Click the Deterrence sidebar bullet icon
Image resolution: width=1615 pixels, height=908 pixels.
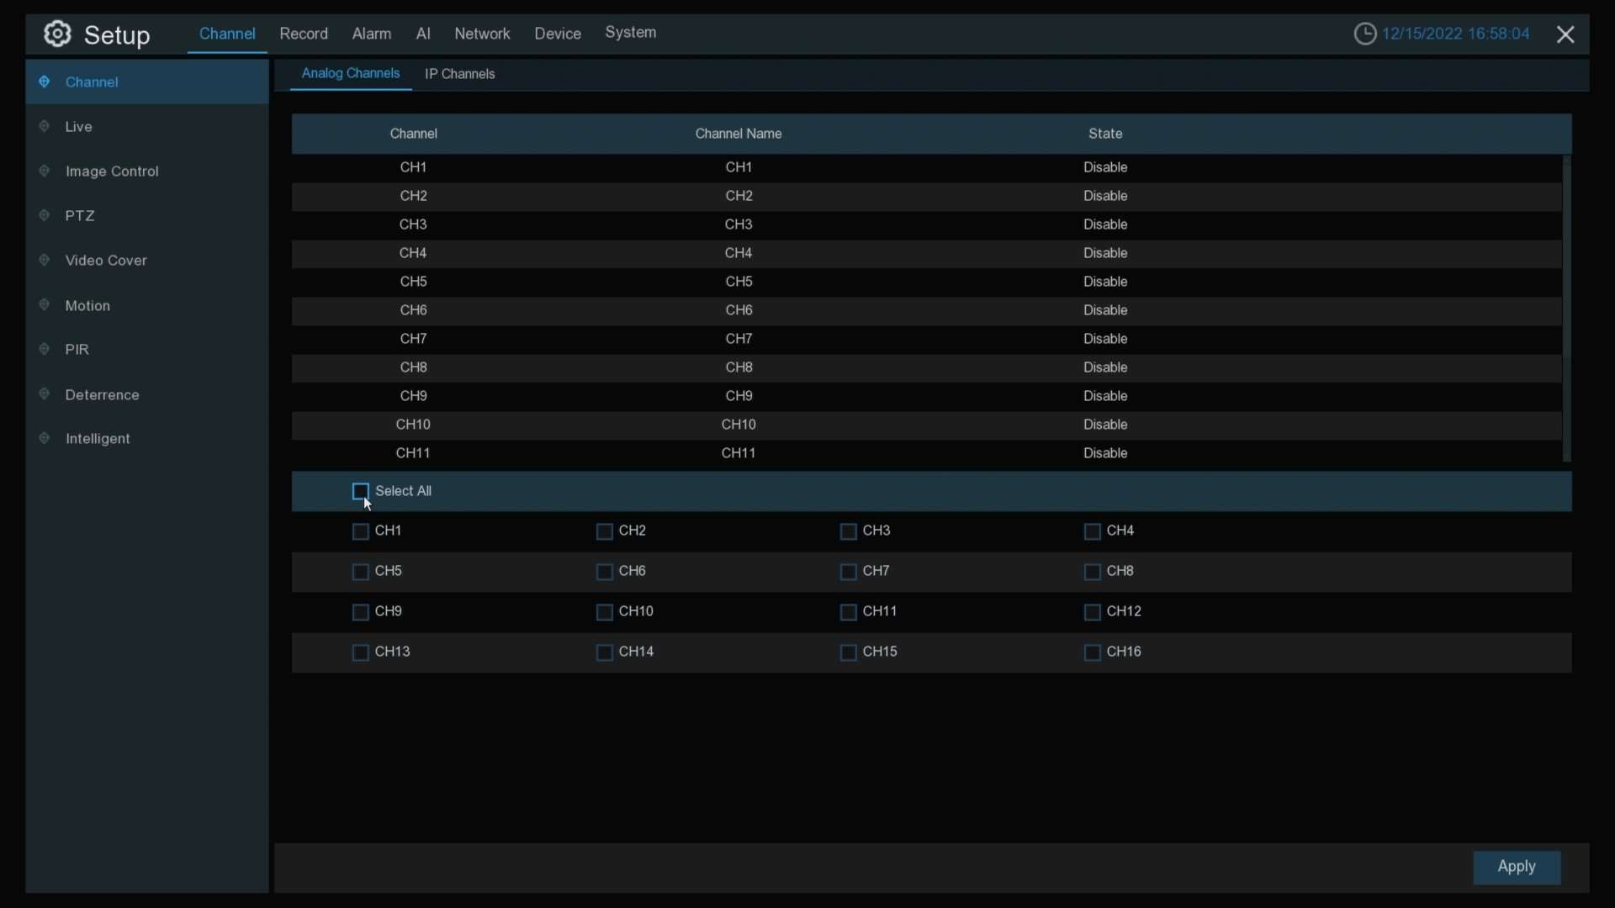(x=45, y=394)
